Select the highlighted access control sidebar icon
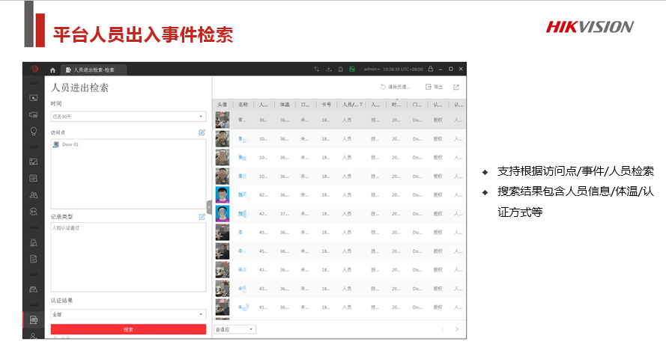The width and height of the screenshot is (666, 356). [x=34, y=319]
